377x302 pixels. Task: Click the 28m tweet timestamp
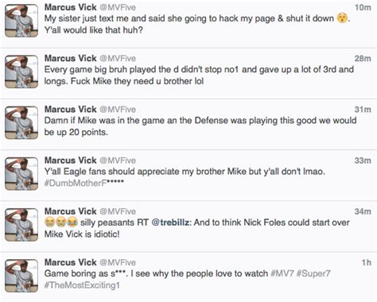coord(363,58)
